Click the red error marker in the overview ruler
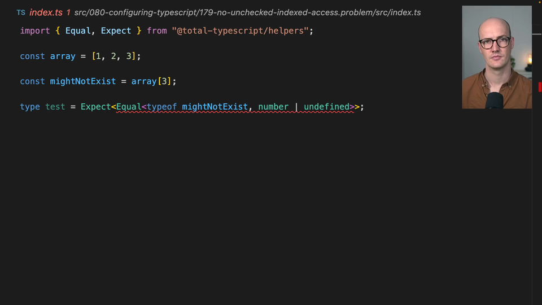542x305 pixels. pyautogui.click(x=540, y=87)
